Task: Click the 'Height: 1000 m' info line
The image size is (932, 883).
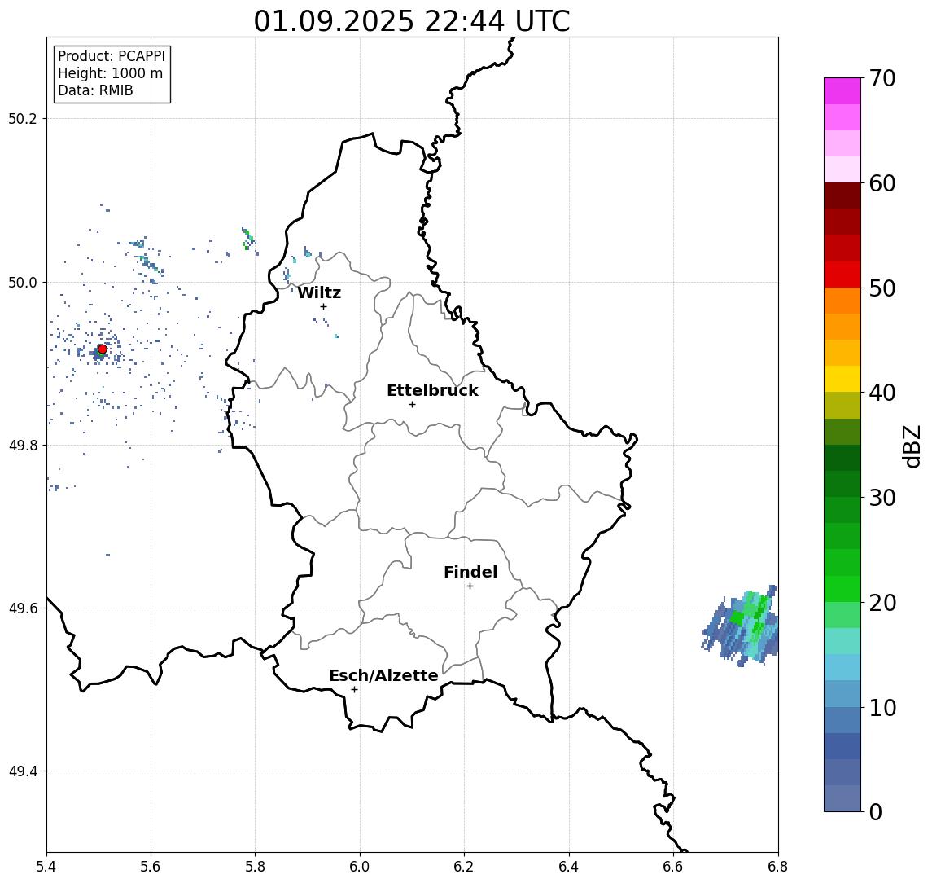Action: (x=110, y=73)
